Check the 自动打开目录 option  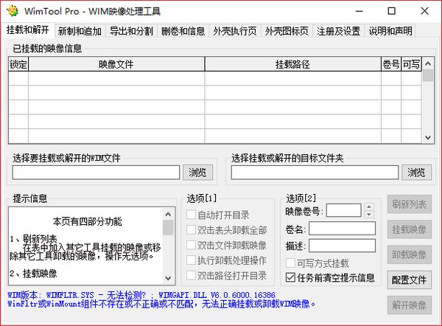(x=191, y=215)
